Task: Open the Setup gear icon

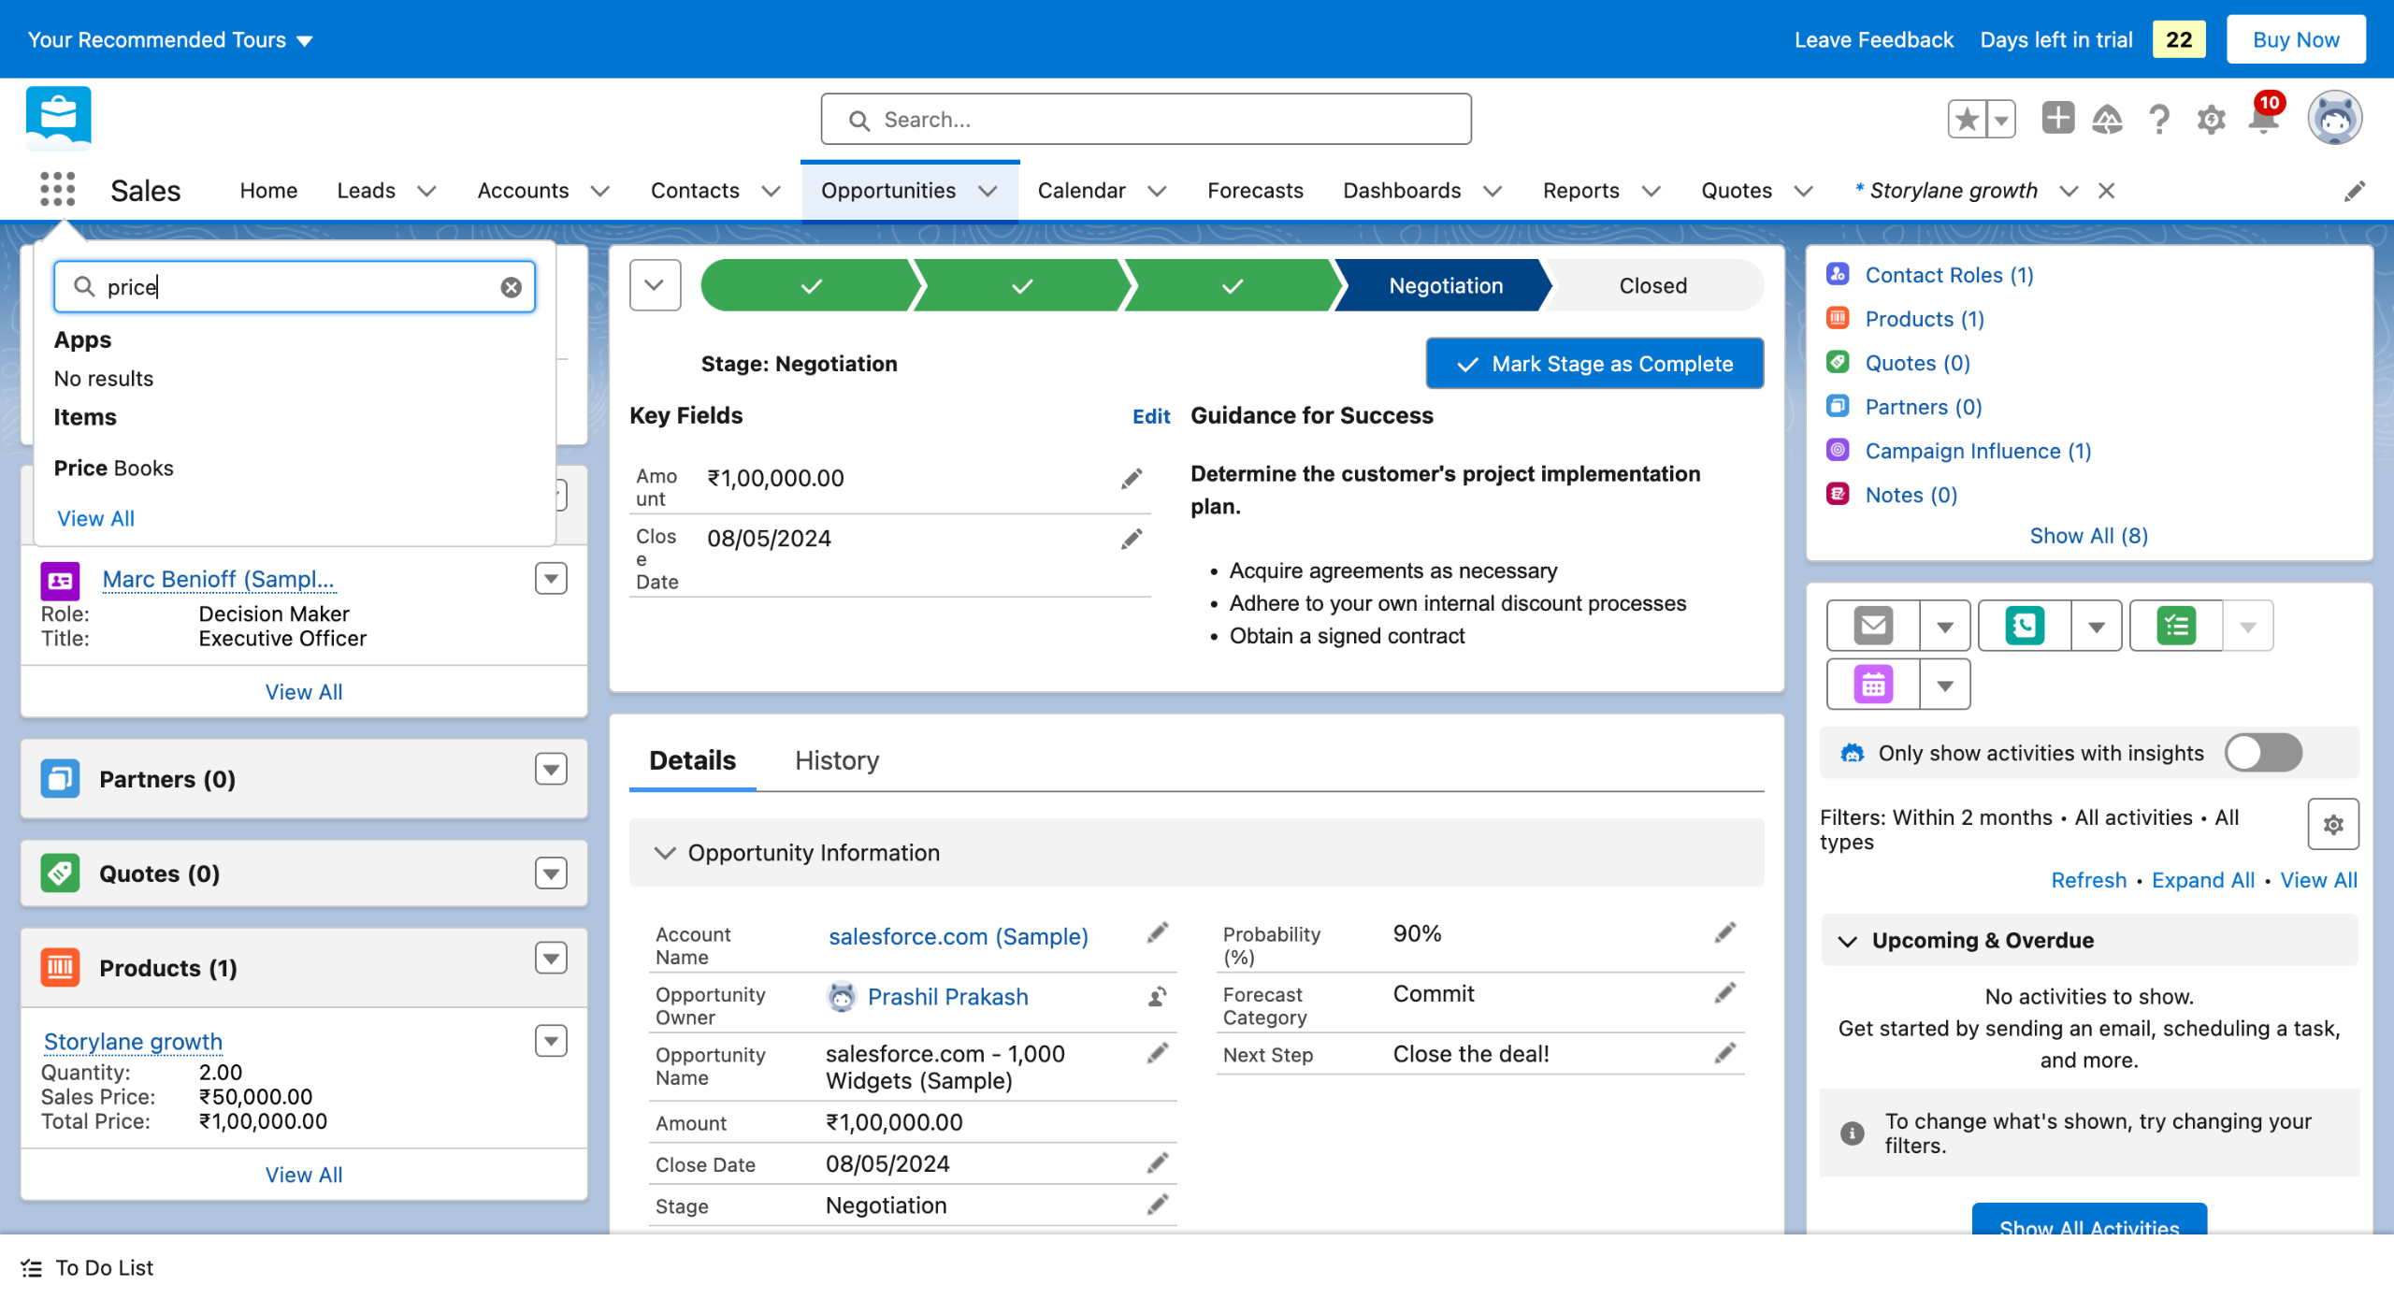Action: [x=2211, y=120]
